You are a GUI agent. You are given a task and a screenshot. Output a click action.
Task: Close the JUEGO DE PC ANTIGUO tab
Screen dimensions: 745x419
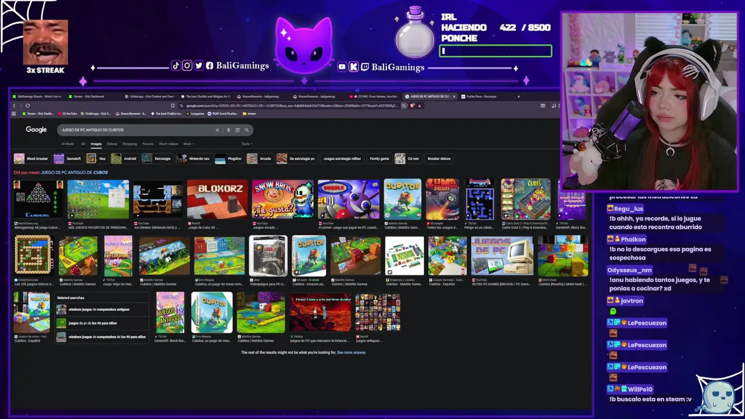[454, 96]
